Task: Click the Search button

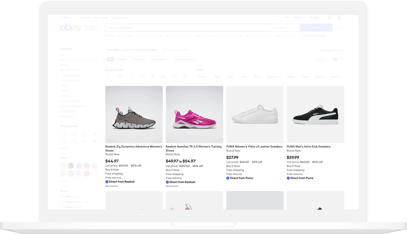Action: (x=316, y=27)
